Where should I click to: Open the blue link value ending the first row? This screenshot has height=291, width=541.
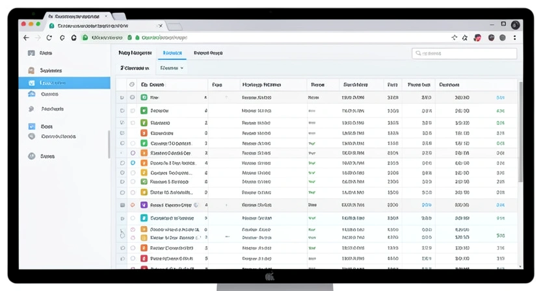(500, 97)
